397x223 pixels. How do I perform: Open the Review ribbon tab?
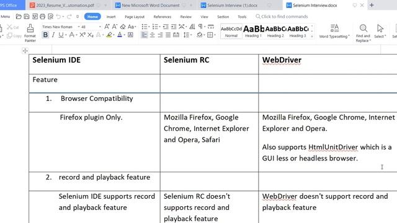point(186,17)
